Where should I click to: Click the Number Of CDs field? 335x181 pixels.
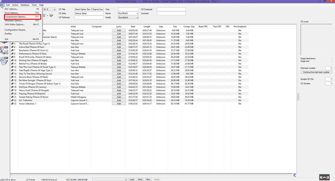pos(328,79)
